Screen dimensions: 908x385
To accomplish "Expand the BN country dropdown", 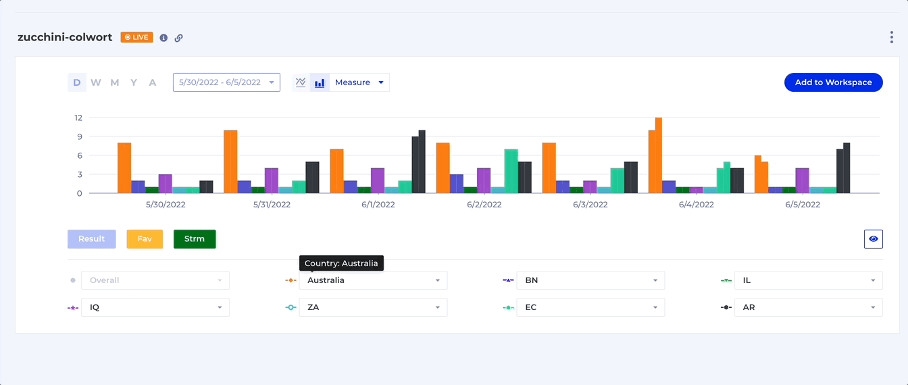I will click(590, 280).
